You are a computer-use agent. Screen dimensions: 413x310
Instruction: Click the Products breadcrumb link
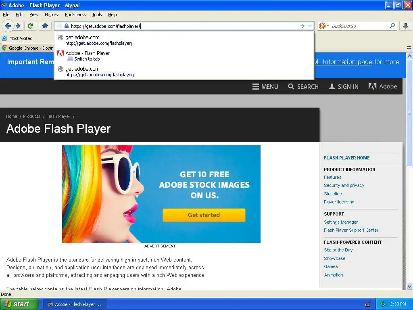pyautogui.click(x=31, y=116)
